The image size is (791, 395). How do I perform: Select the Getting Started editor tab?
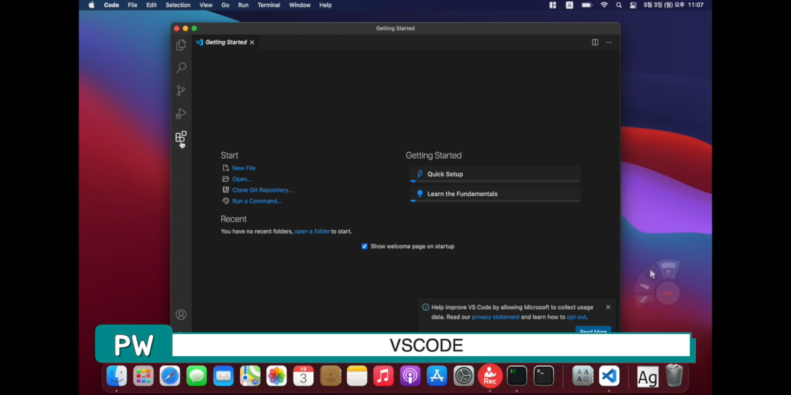click(x=225, y=43)
